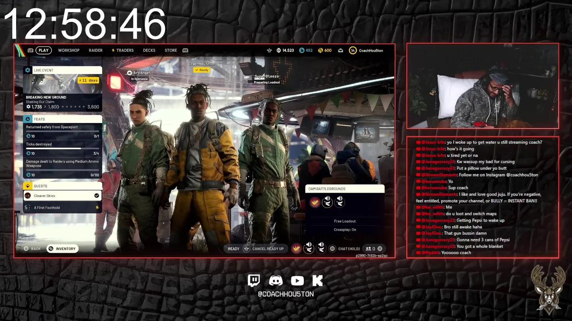Click the event points icon beside 1,736
This screenshot has height=321, width=572.
point(28,107)
